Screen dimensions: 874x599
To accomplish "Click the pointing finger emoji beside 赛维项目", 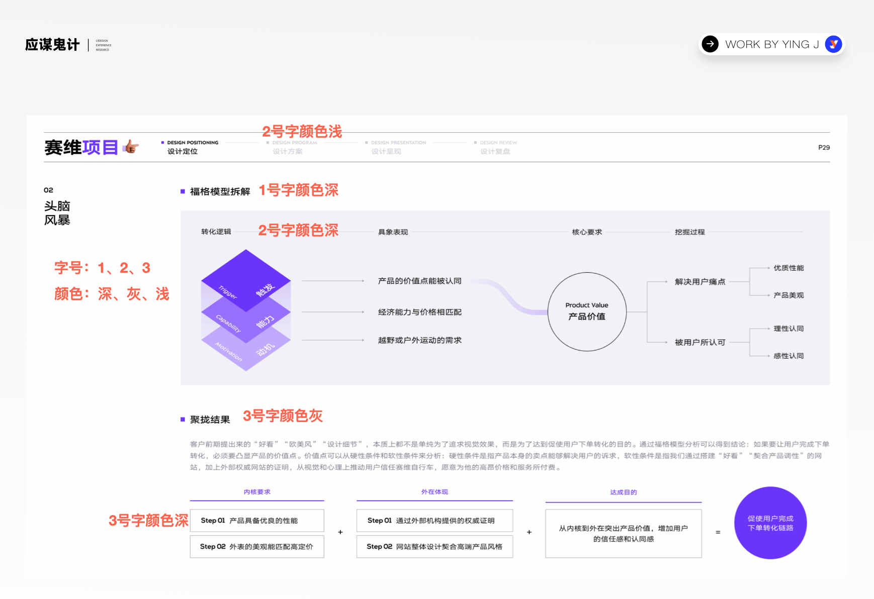I will click(x=131, y=148).
